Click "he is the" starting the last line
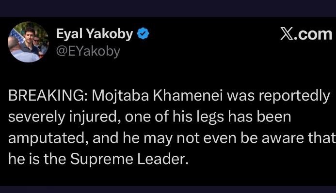The image size is (336, 193). click(x=37, y=160)
